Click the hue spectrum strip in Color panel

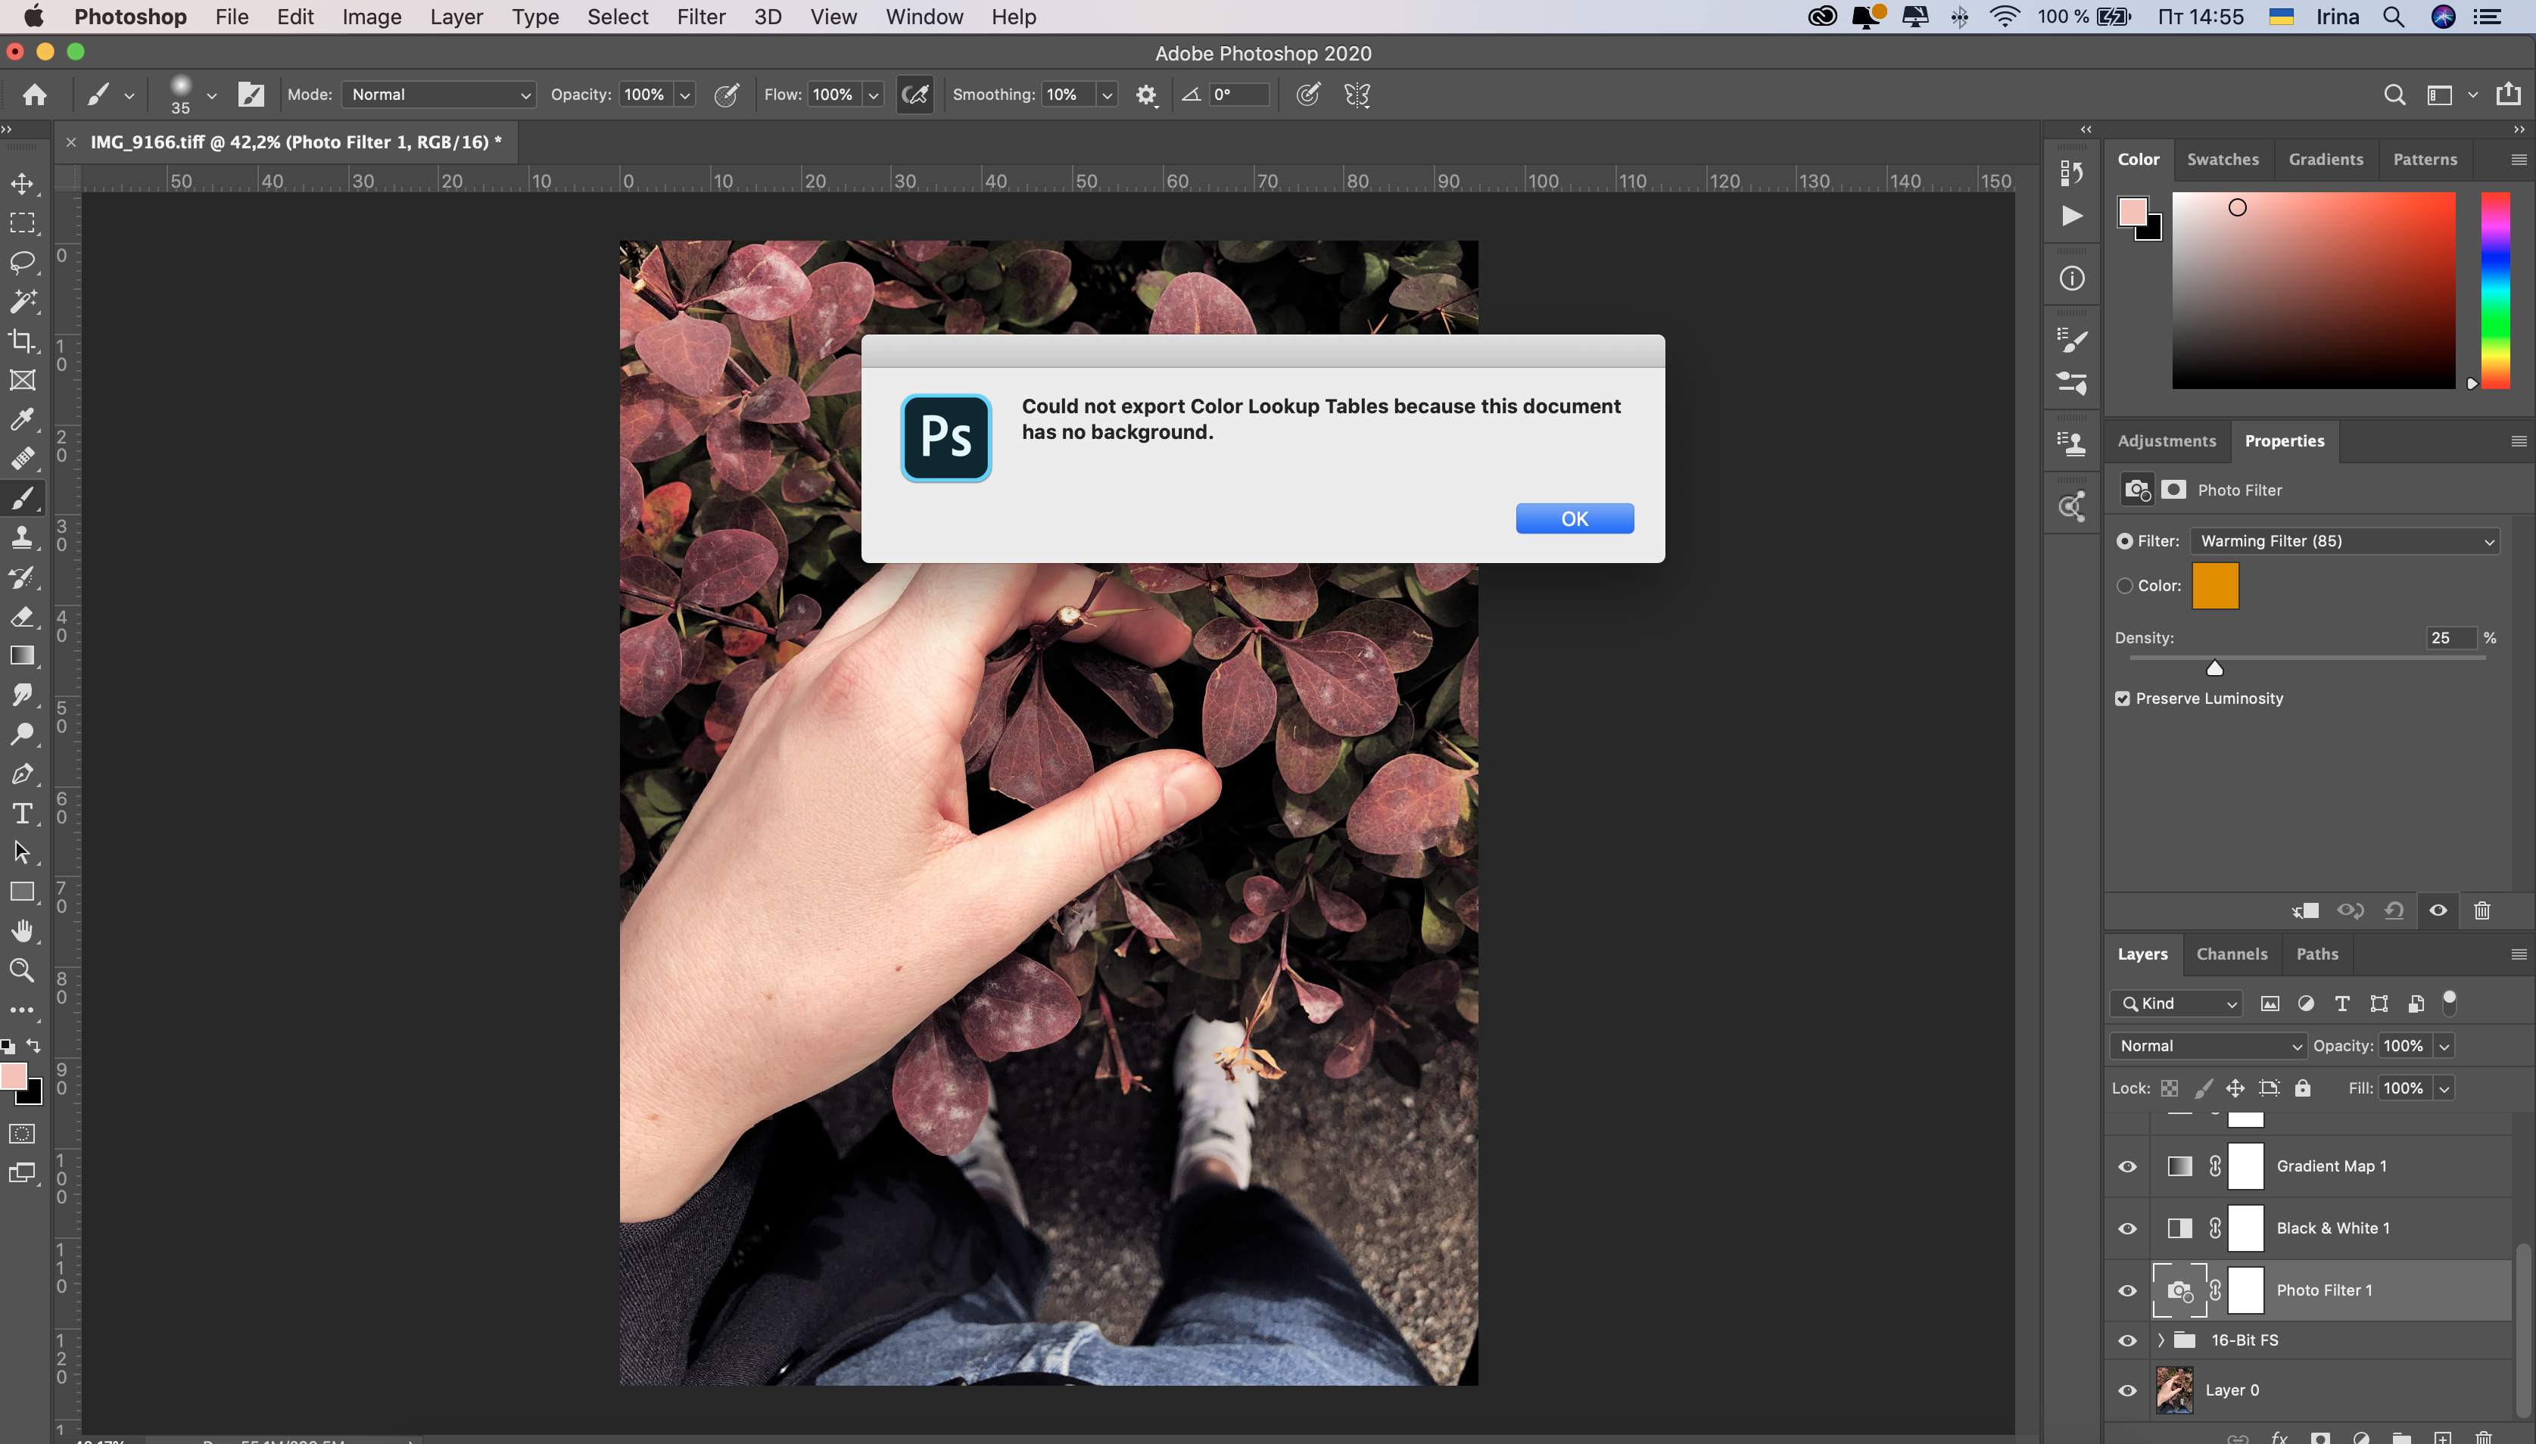point(2495,290)
